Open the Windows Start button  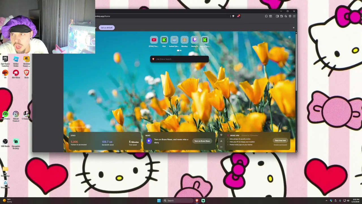[x=159, y=201]
